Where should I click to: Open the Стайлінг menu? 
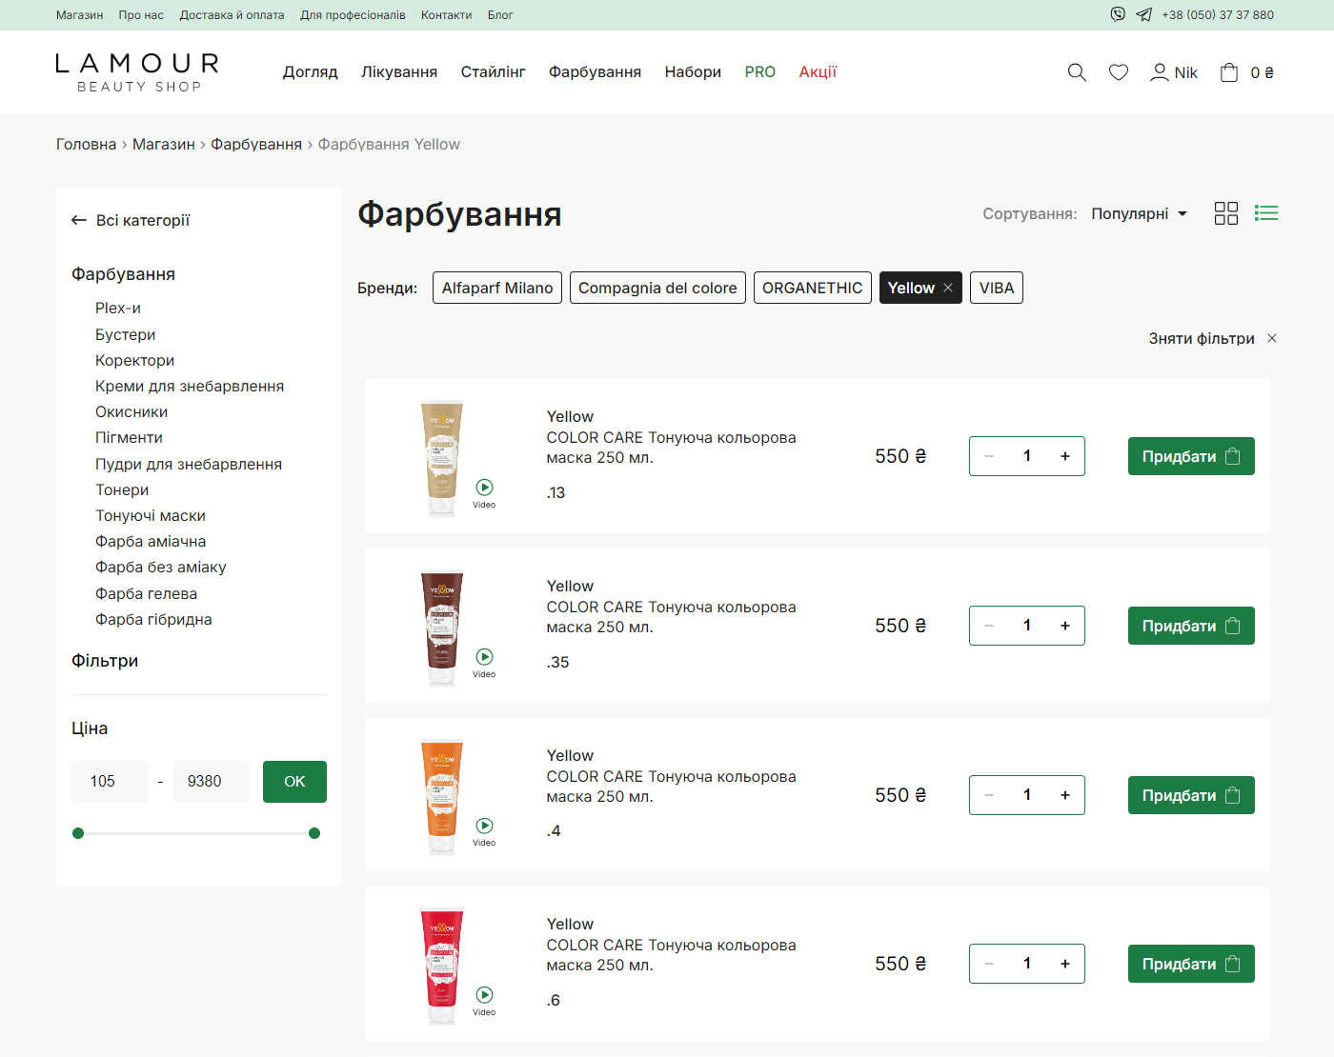pos(494,72)
